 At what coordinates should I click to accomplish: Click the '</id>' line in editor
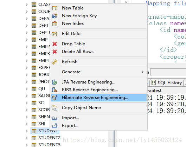168,50
